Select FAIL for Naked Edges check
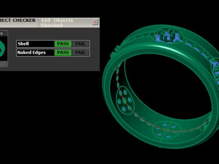 click(80, 53)
